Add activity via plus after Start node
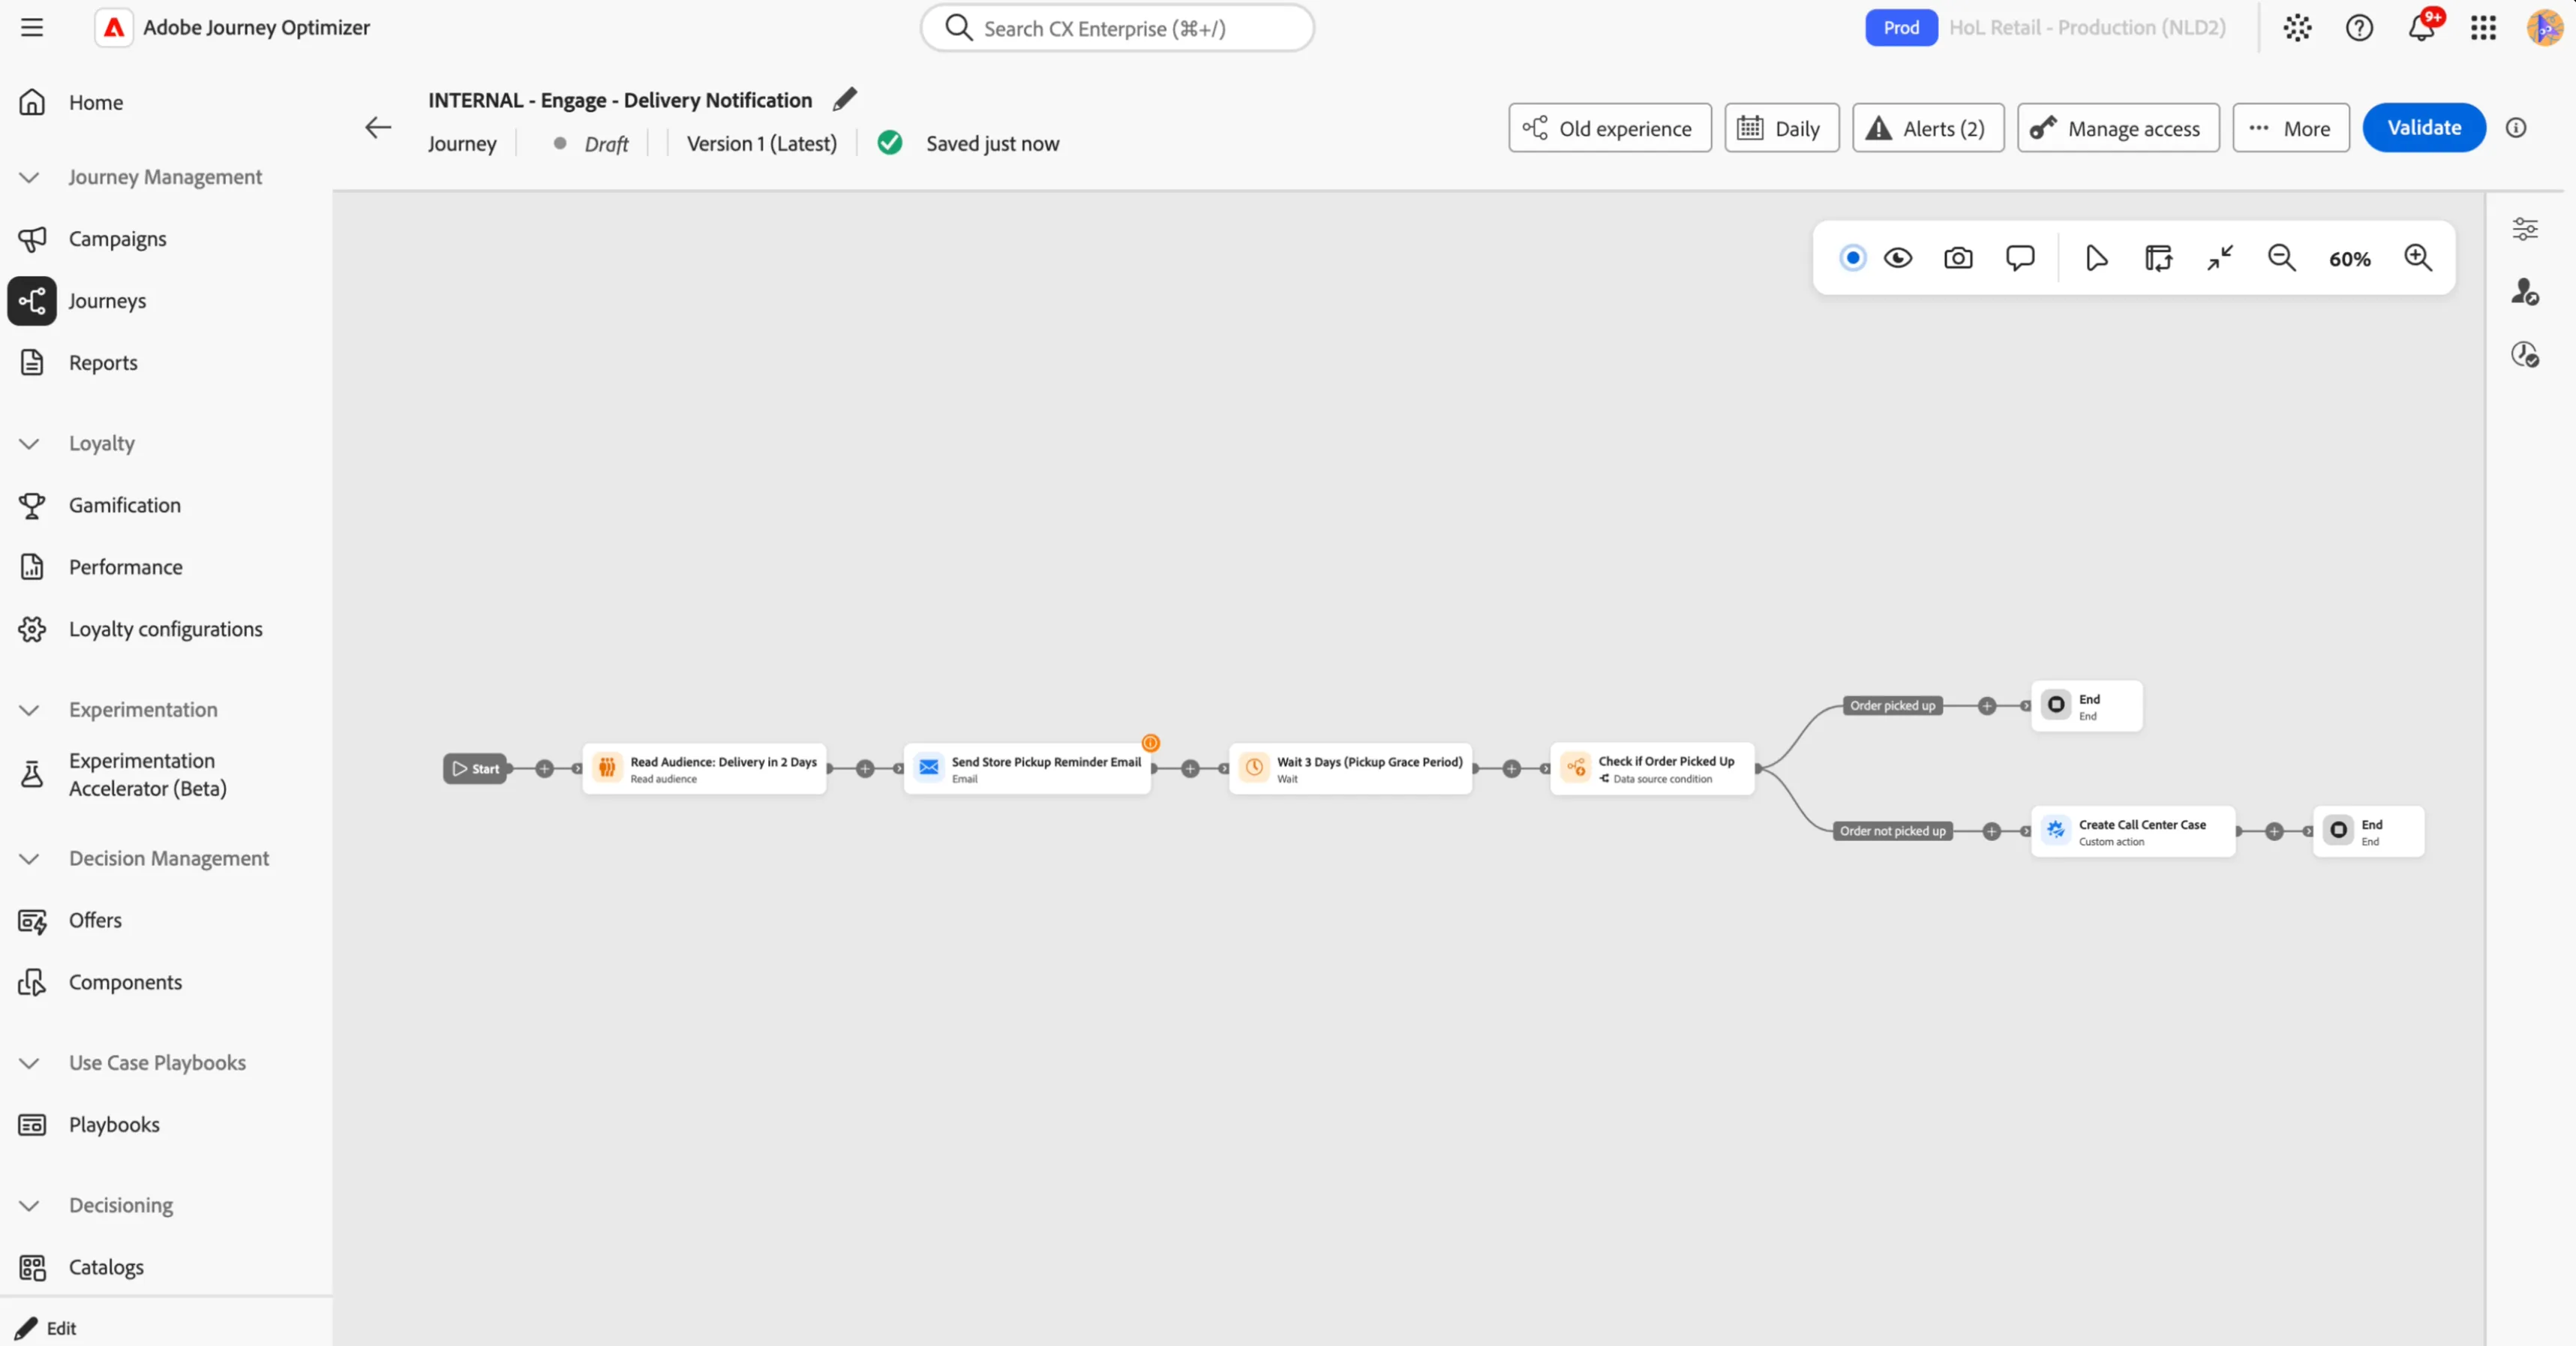Viewport: 2576px width, 1346px height. (x=544, y=768)
